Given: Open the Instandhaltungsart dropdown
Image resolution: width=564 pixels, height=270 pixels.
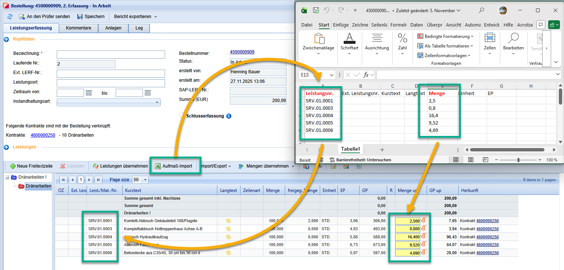Looking at the screenshot, I should coord(157,102).
